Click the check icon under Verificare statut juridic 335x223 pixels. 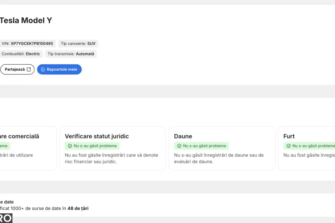[x=70, y=146]
